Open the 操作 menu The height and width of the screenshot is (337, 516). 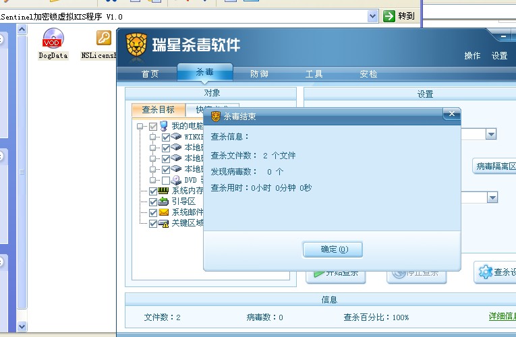point(472,56)
